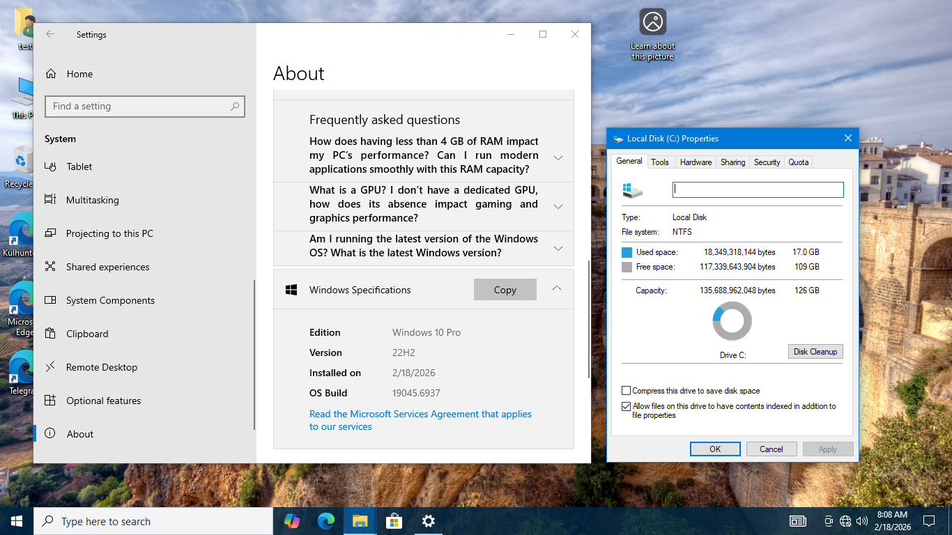
Task: Expand the What is a GPU question
Action: [558, 207]
